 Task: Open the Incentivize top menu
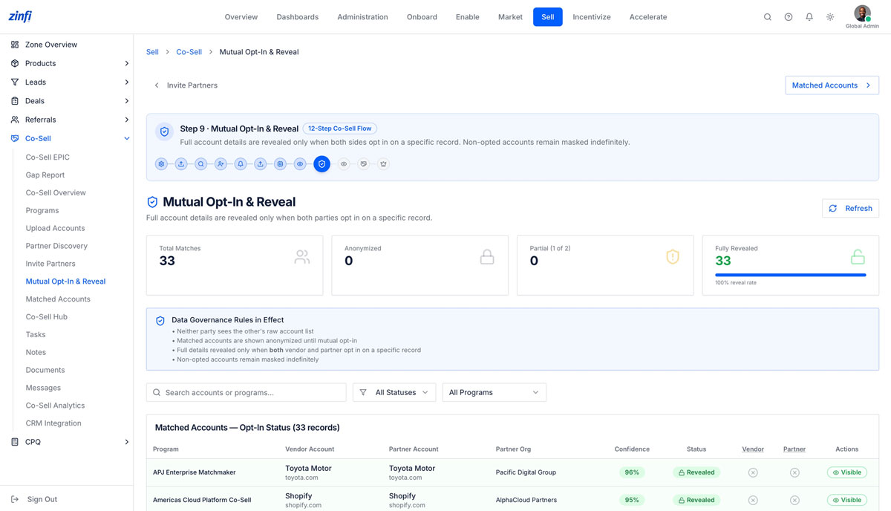coord(592,17)
